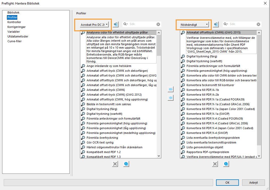The image size is (270, 190).
Task: Select Kontroller in the left sidebar
Action: coord(14,22)
